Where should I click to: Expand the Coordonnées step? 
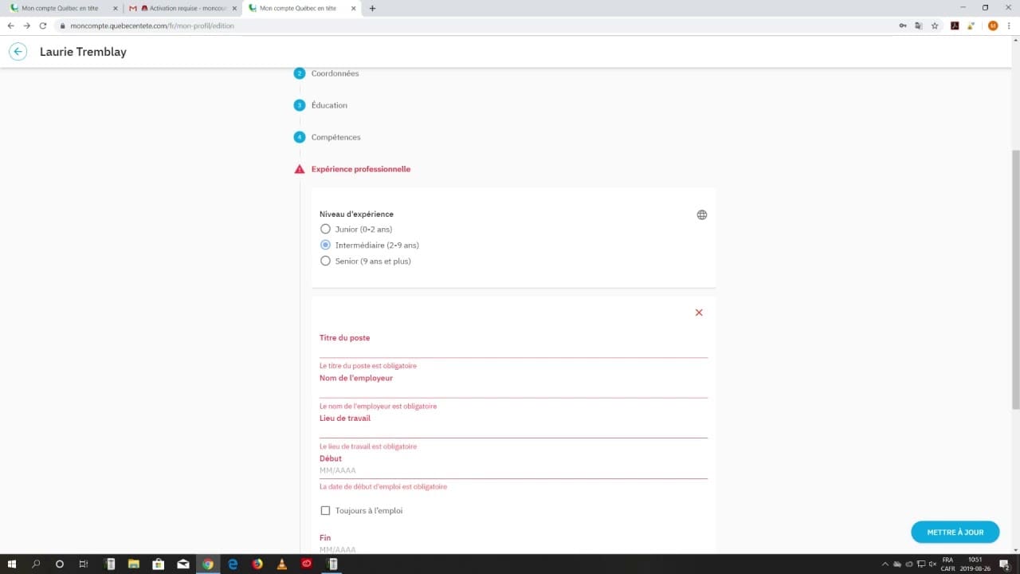[x=335, y=73]
